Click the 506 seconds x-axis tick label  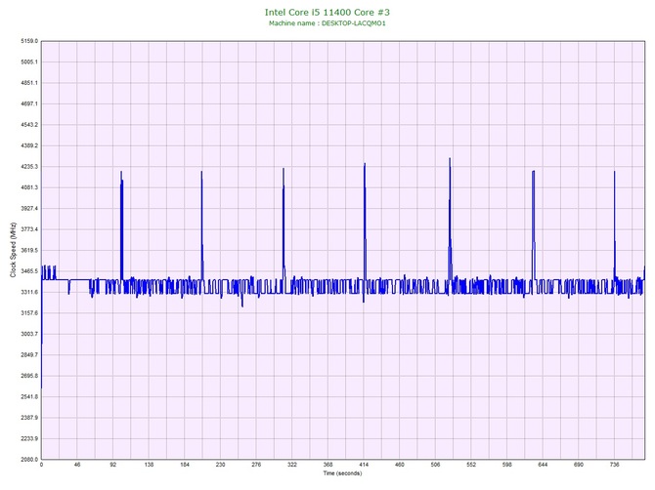435,465
